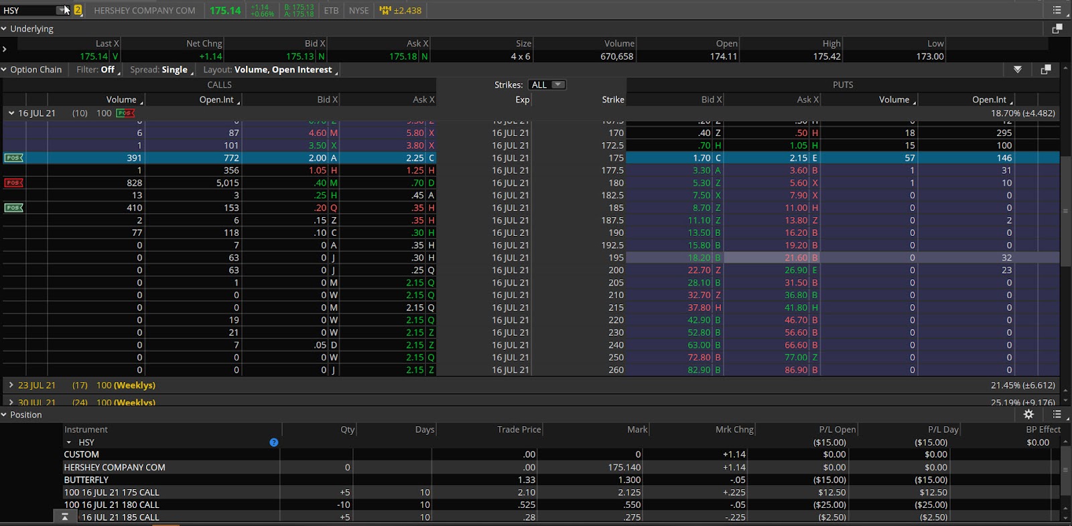Select the 100 16 JUL 21 180 CALL position
Image resolution: width=1072 pixels, height=526 pixels.
(x=563, y=505)
